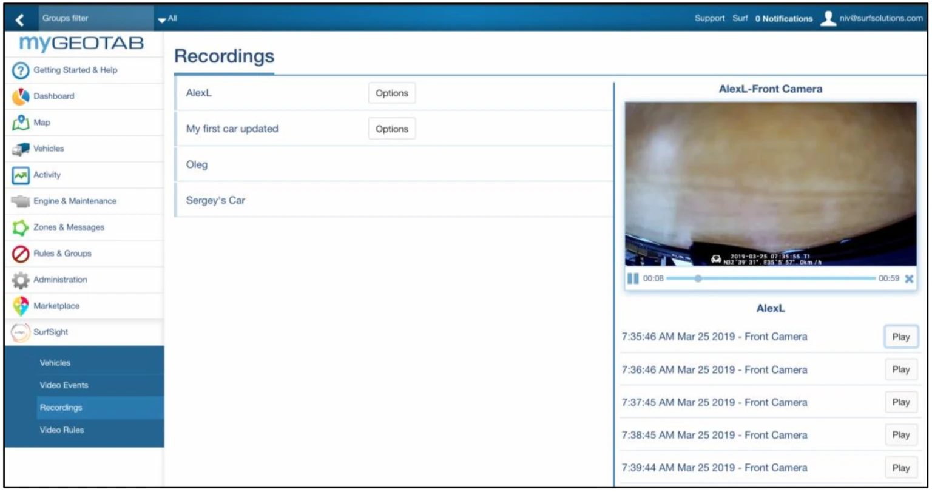The height and width of the screenshot is (492, 932).
Task: Open Getting Started & Help menu
Action: pos(84,70)
